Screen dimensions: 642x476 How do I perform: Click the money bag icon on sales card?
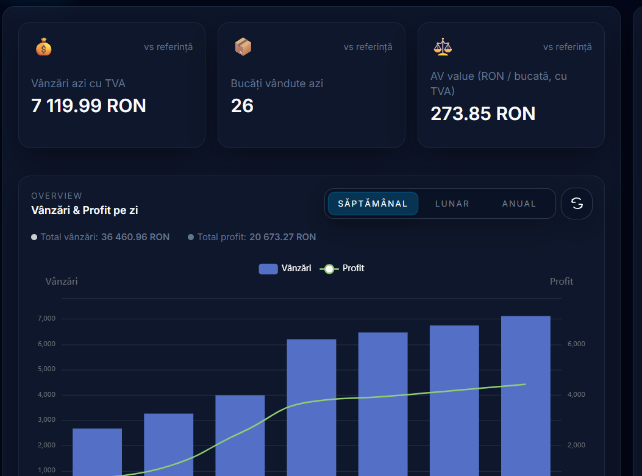(43, 46)
